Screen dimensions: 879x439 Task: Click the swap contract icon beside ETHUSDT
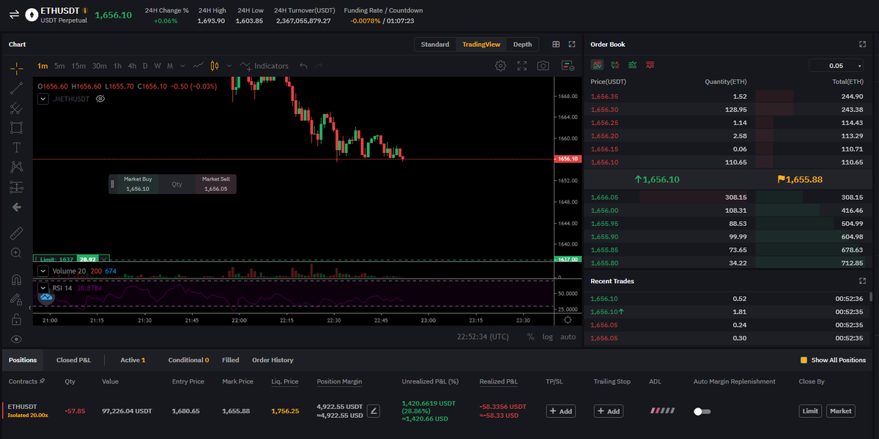tap(14, 15)
